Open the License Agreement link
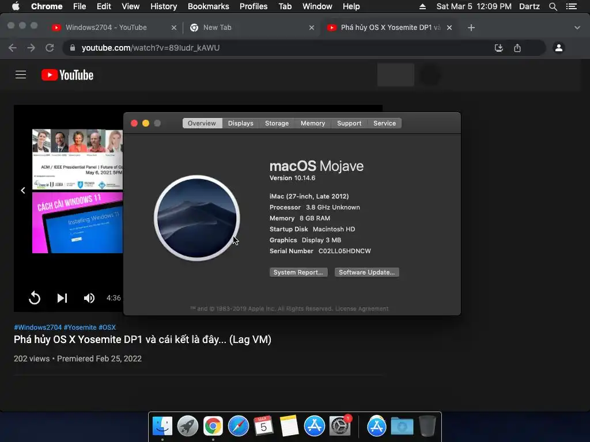Image resolution: width=590 pixels, height=442 pixels. click(362, 308)
